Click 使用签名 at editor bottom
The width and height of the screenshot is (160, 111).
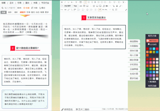click(x=67, y=109)
